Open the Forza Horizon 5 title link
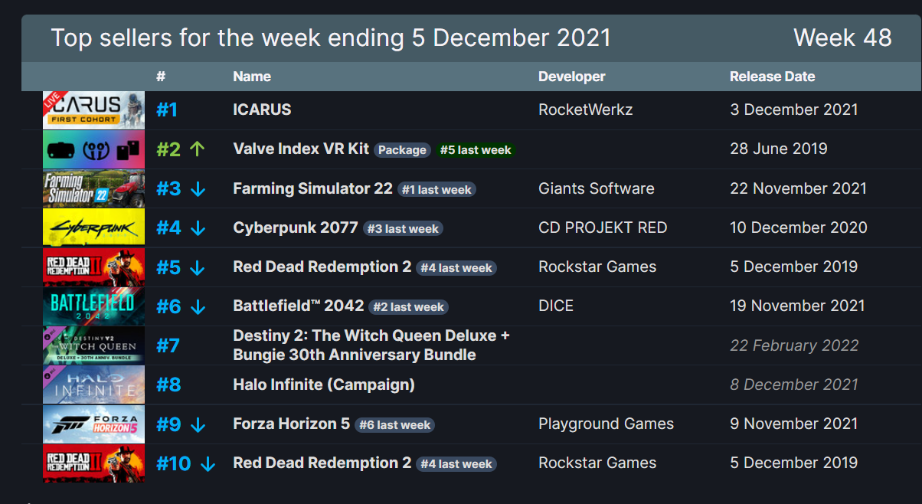This screenshot has width=922, height=504. [x=291, y=424]
